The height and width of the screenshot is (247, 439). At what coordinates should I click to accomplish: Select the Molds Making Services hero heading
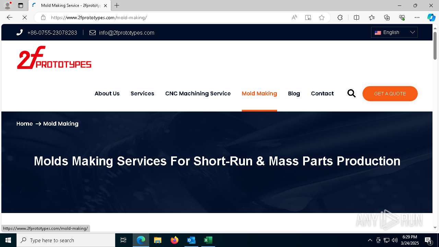217,161
